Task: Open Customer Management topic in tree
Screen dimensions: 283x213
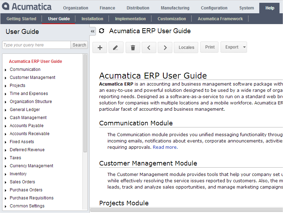Action: pyautogui.click(x=32, y=78)
